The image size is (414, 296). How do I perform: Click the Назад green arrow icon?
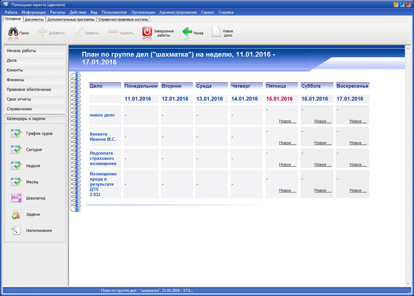point(188,32)
